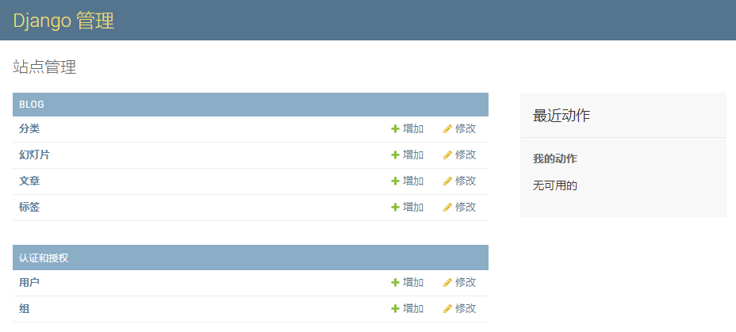Open the 文章 model list
This screenshot has width=736, height=332.
click(x=29, y=181)
